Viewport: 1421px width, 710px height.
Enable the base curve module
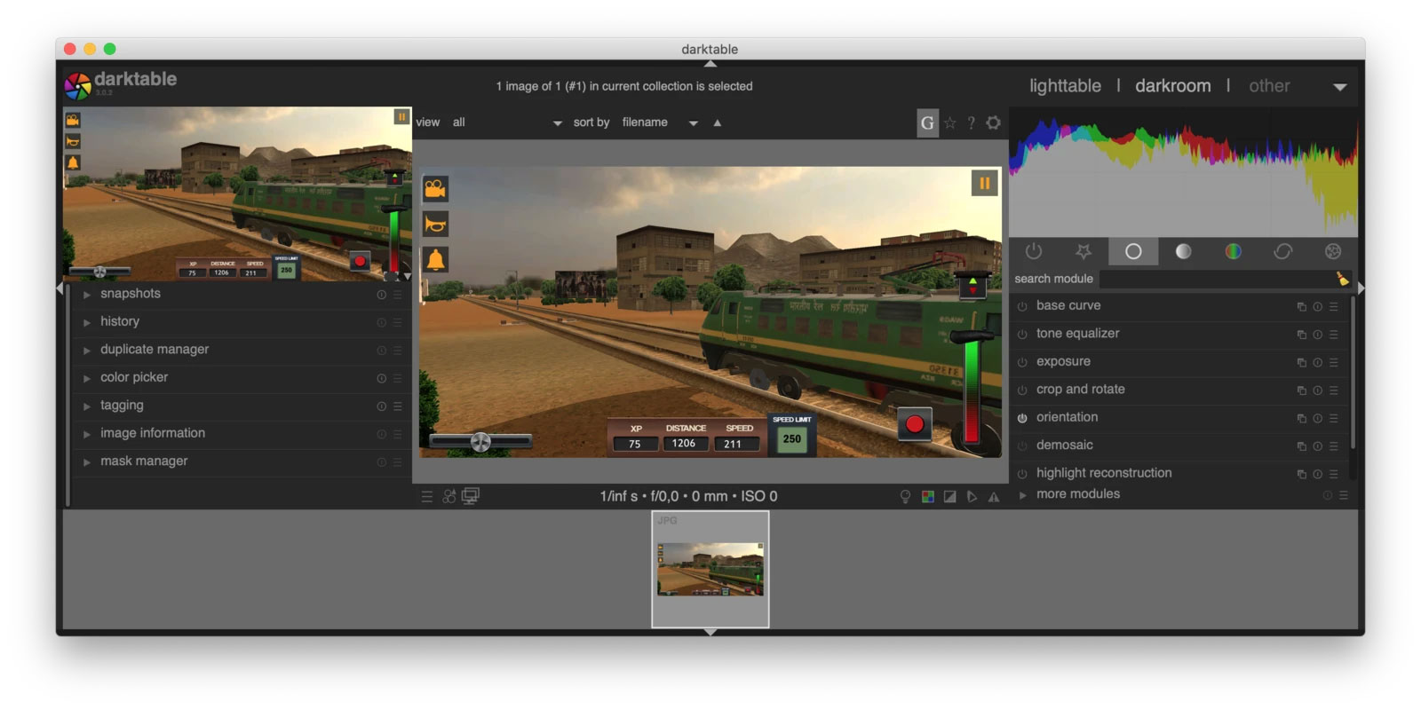(1022, 306)
